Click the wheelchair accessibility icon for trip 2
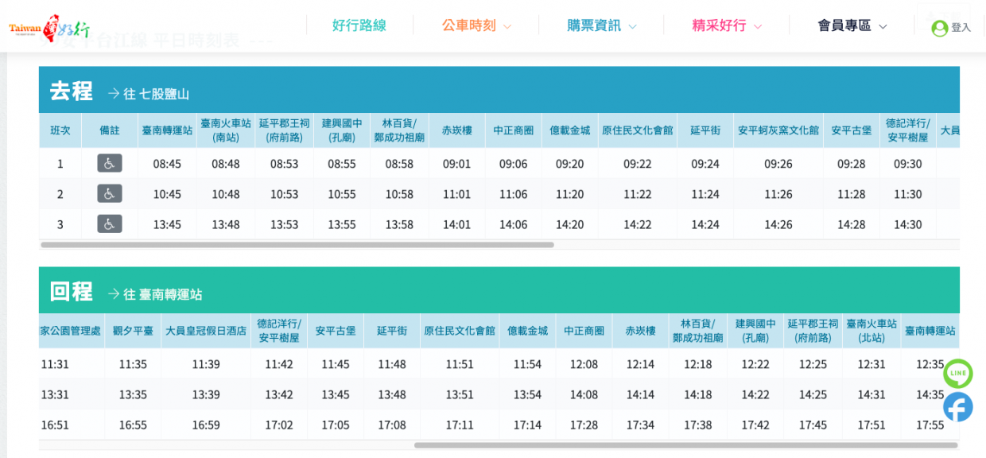 point(110,193)
